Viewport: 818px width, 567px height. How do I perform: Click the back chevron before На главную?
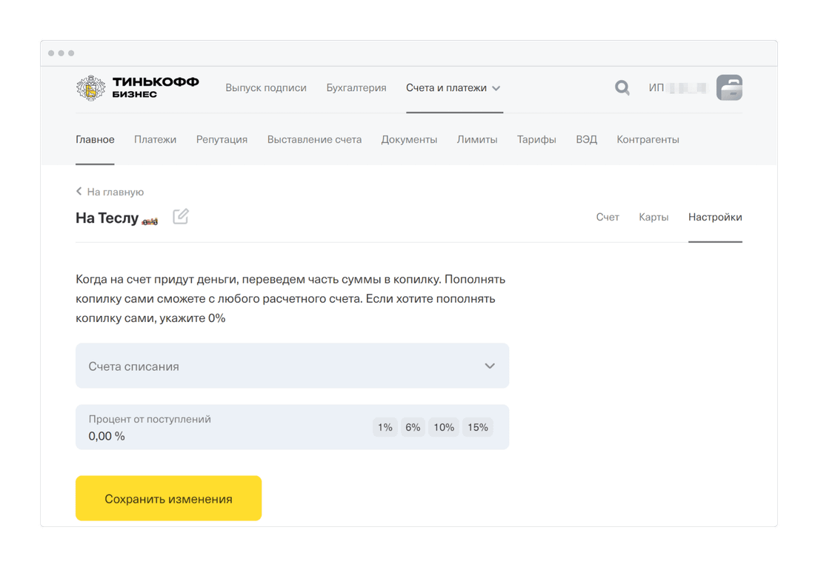pyautogui.click(x=79, y=191)
